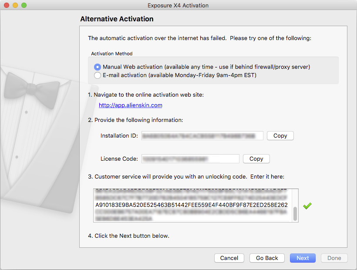Screen dimensions: 357x270
Task: Click 'Installation ID:' label text
Action: tap(119, 136)
